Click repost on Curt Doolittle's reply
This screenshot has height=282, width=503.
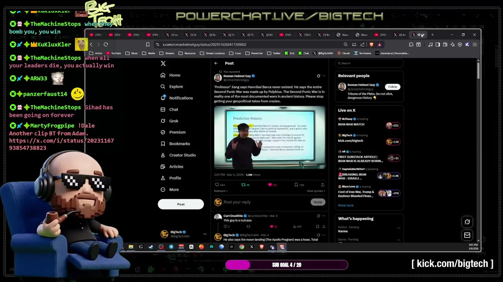248,226
